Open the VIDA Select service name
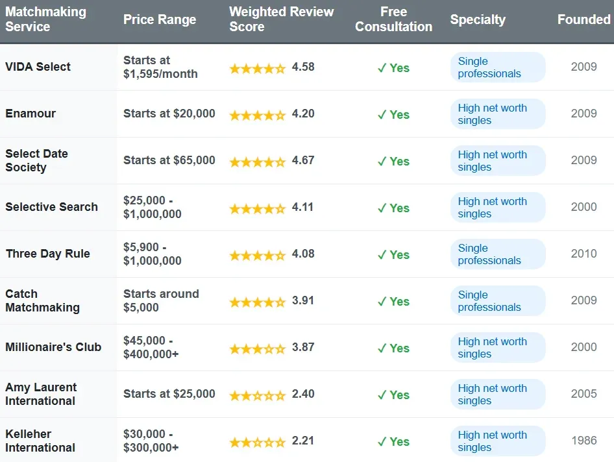This screenshot has height=462, width=614. pyautogui.click(x=38, y=67)
